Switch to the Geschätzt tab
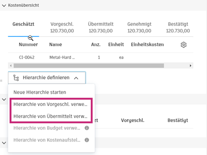207x155 pixels. point(23,24)
